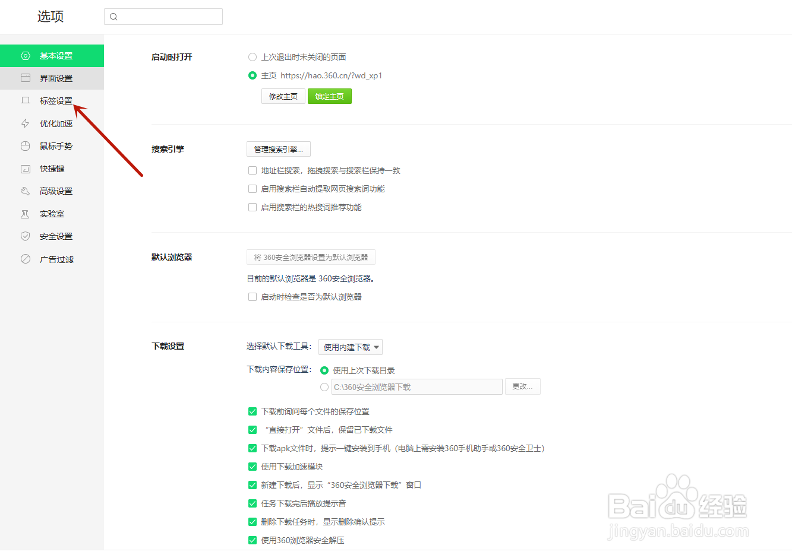The width and height of the screenshot is (792, 558).
Task: Show 快捷键 settings
Action: pyautogui.click(x=52, y=169)
